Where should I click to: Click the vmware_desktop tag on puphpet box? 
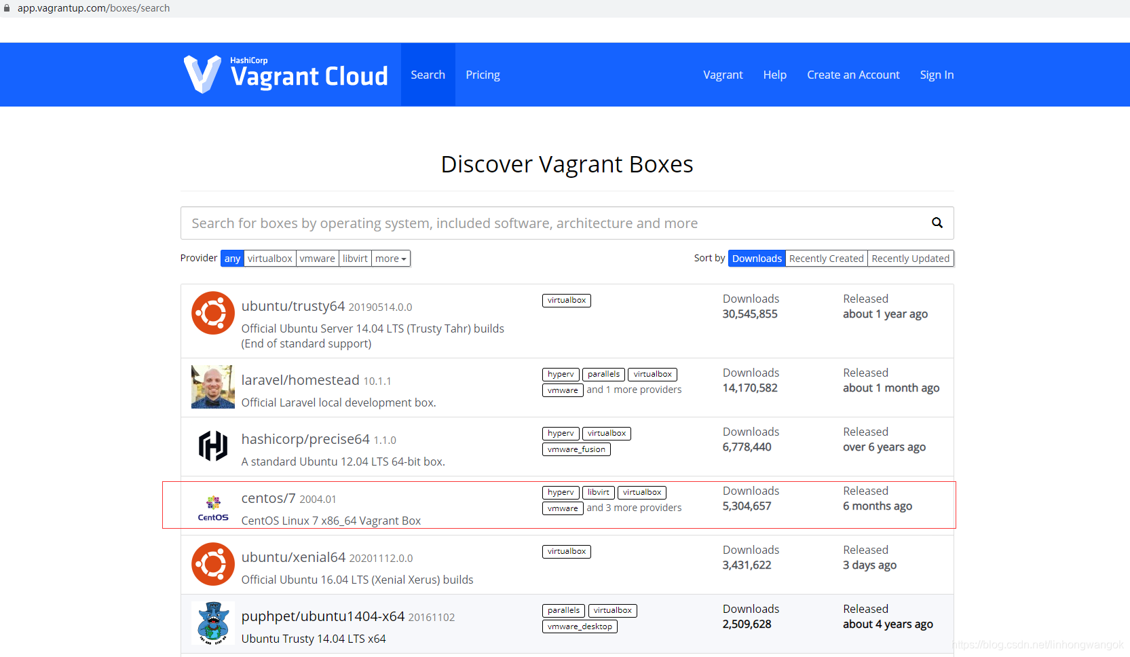(580, 626)
